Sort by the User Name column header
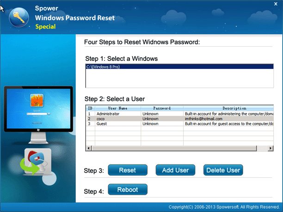The width and height of the screenshot is (283, 212). coord(118,108)
